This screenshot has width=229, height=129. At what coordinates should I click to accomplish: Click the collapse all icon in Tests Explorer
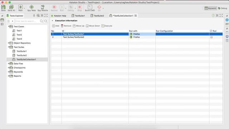34,15
